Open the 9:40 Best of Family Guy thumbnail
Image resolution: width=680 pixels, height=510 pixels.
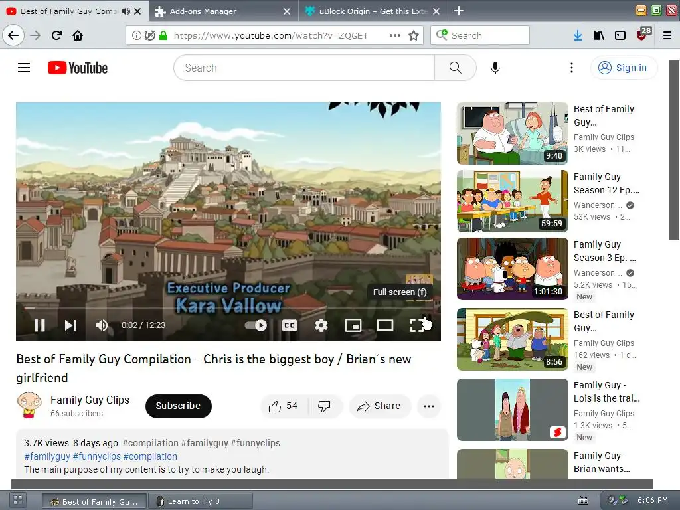point(512,133)
